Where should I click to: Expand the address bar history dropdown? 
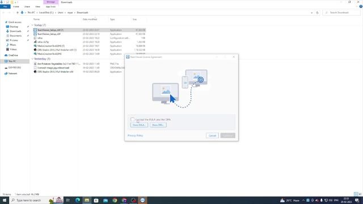tap(311, 12)
